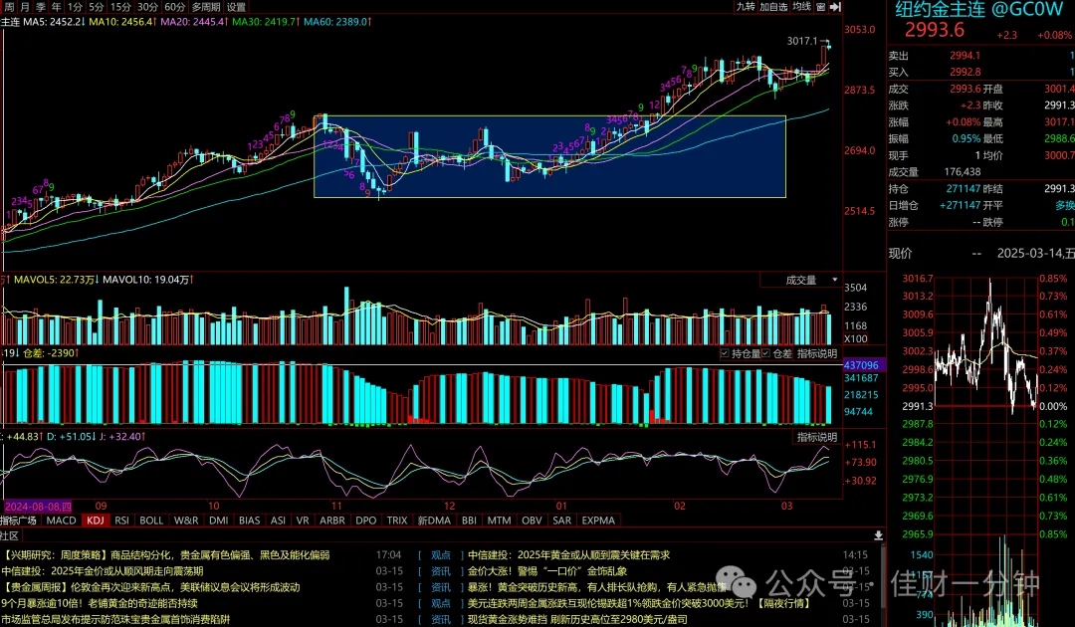Switch to yearly 年 period
The height and width of the screenshot is (627, 1075).
(56, 7)
